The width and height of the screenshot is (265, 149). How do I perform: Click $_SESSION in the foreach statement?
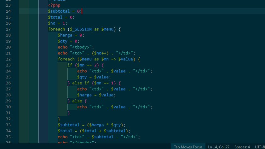[x=81, y=29]
